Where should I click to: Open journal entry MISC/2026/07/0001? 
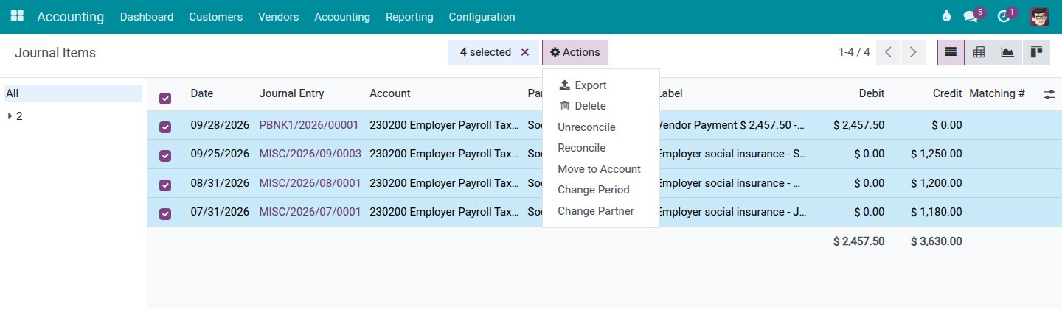pos(310,212)
